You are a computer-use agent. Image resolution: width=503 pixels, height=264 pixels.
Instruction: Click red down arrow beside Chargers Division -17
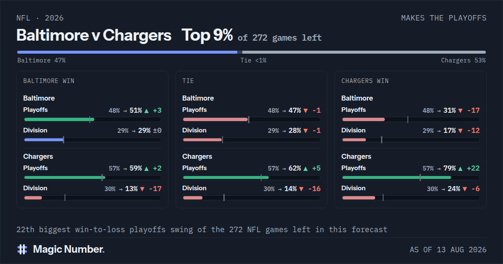pos(142,189)
